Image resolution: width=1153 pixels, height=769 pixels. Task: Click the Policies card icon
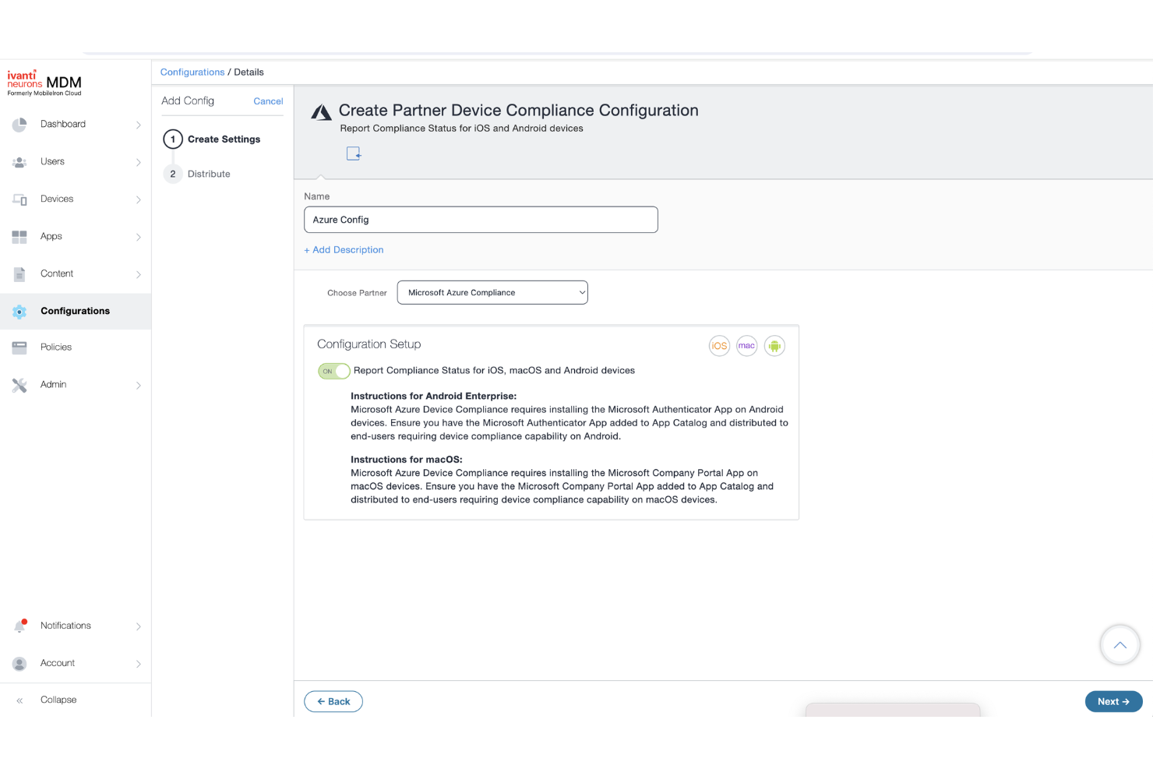(x=19, y=347)
